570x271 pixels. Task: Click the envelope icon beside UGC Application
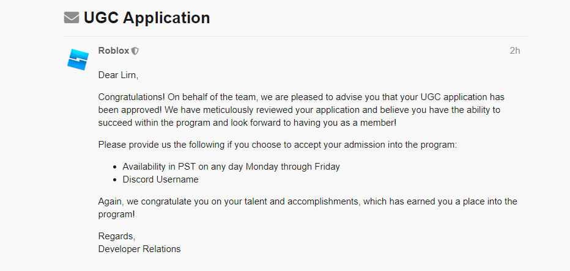click(x=72, y=18)
